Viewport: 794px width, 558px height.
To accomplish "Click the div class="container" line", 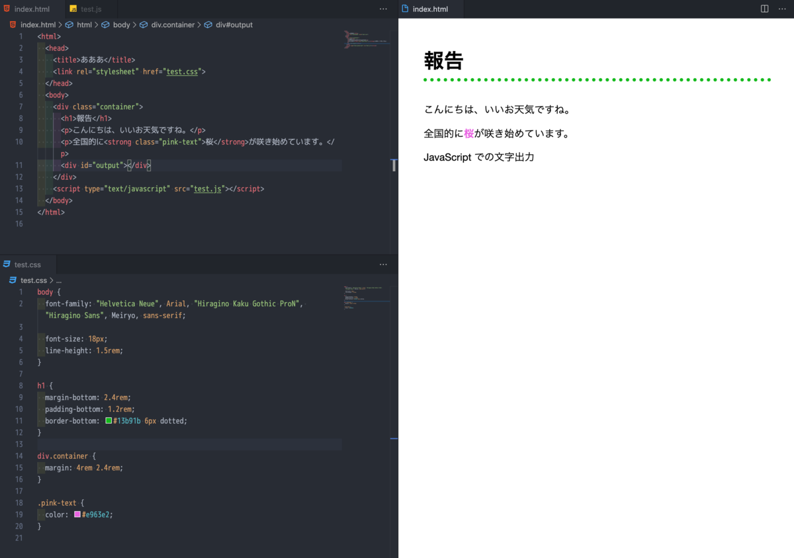I will (x=98, y=106).
